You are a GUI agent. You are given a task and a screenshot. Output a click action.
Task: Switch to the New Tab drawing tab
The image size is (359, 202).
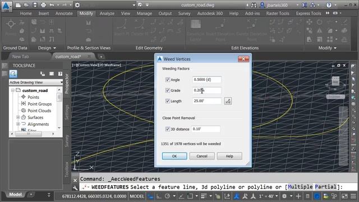tap(21, 57)
